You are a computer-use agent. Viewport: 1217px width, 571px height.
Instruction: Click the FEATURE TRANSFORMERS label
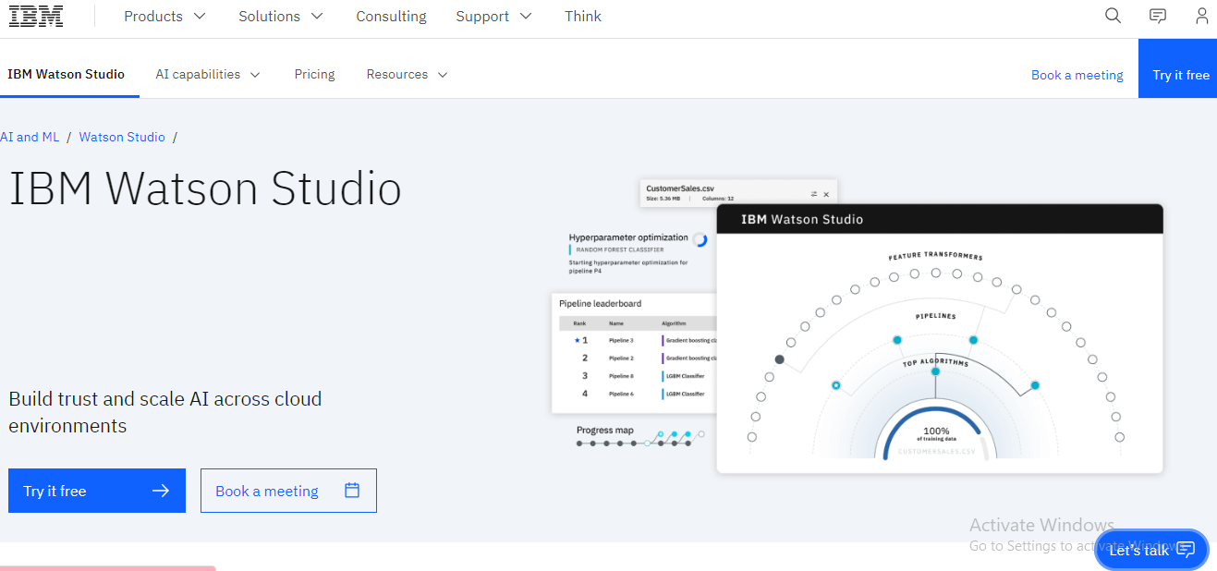935,257
